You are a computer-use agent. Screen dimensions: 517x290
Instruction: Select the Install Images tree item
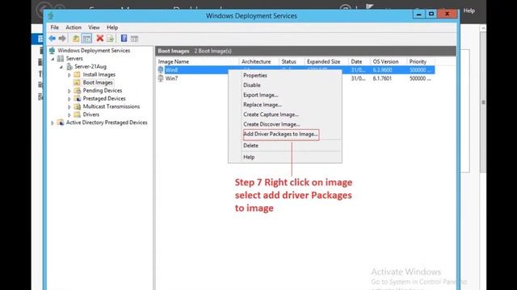(99, 75)
